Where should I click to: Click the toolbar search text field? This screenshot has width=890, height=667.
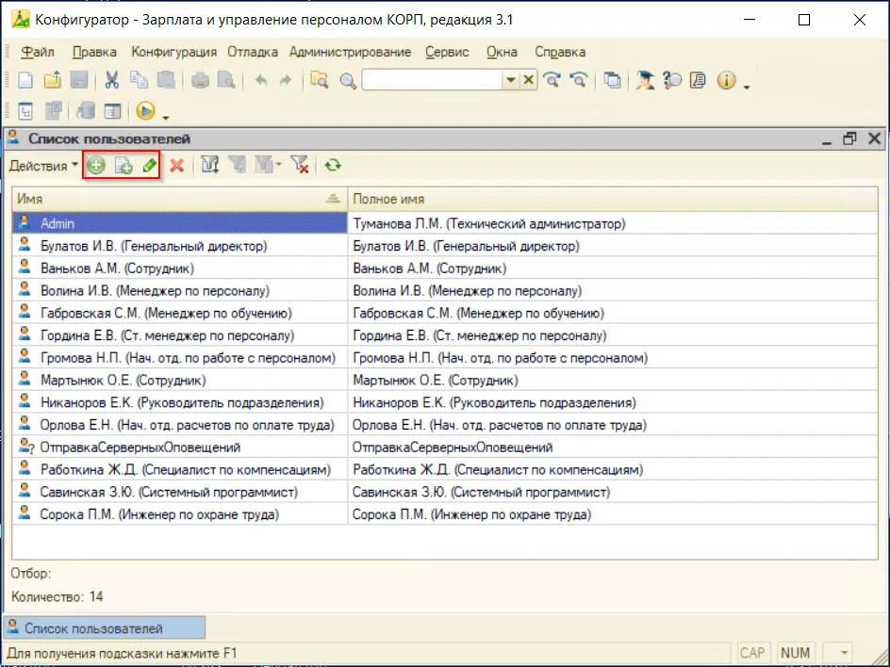[432, 81]
